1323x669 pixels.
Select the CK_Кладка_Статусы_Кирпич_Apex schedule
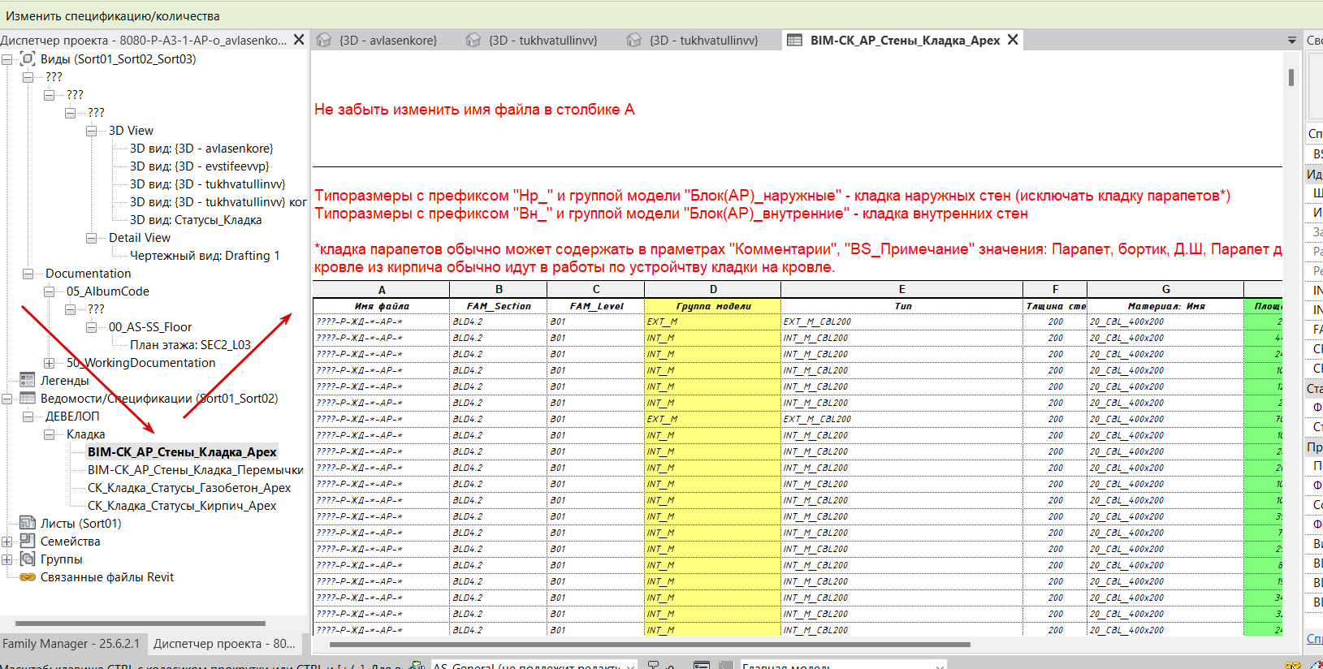[182, 505]
